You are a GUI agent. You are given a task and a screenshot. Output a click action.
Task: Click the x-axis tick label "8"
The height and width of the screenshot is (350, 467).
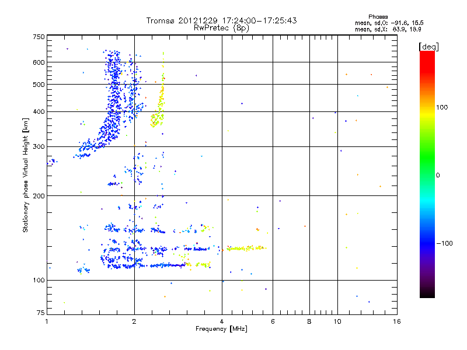(x=309, y=321)
